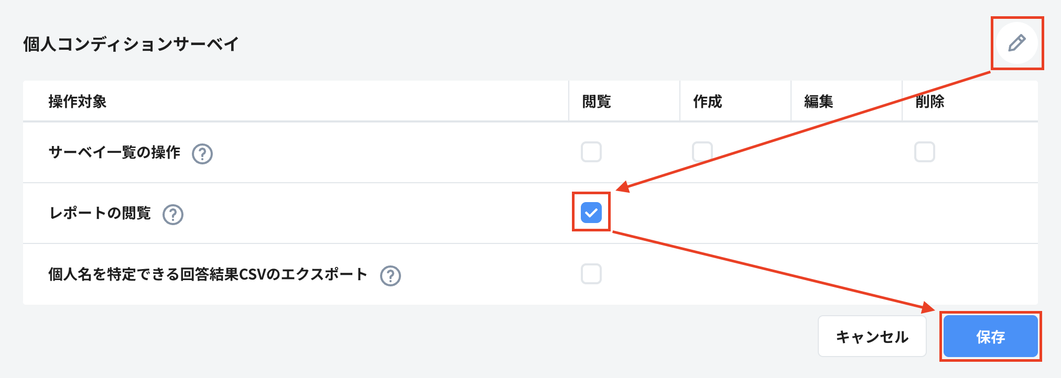Select the 削除 column header
Viewport: 1061px width, 378px height.
[930, 102]
